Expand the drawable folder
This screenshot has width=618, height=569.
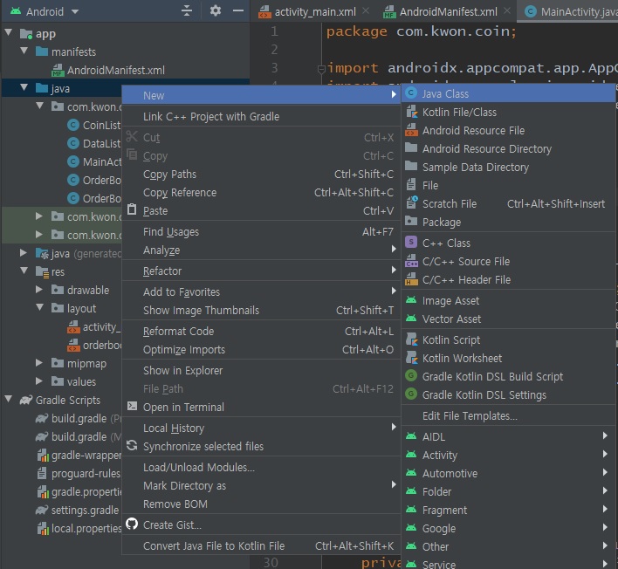[x=39, y=290]
